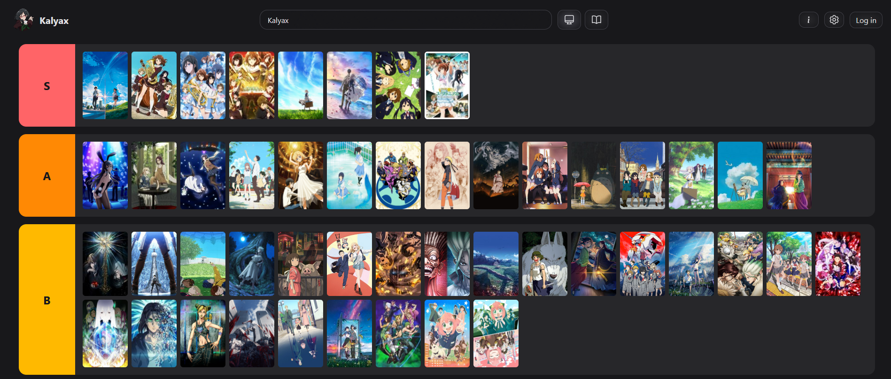This screenshot has width=891, height=379.
Task: Click the Kalyax site title
Action: 54,21
